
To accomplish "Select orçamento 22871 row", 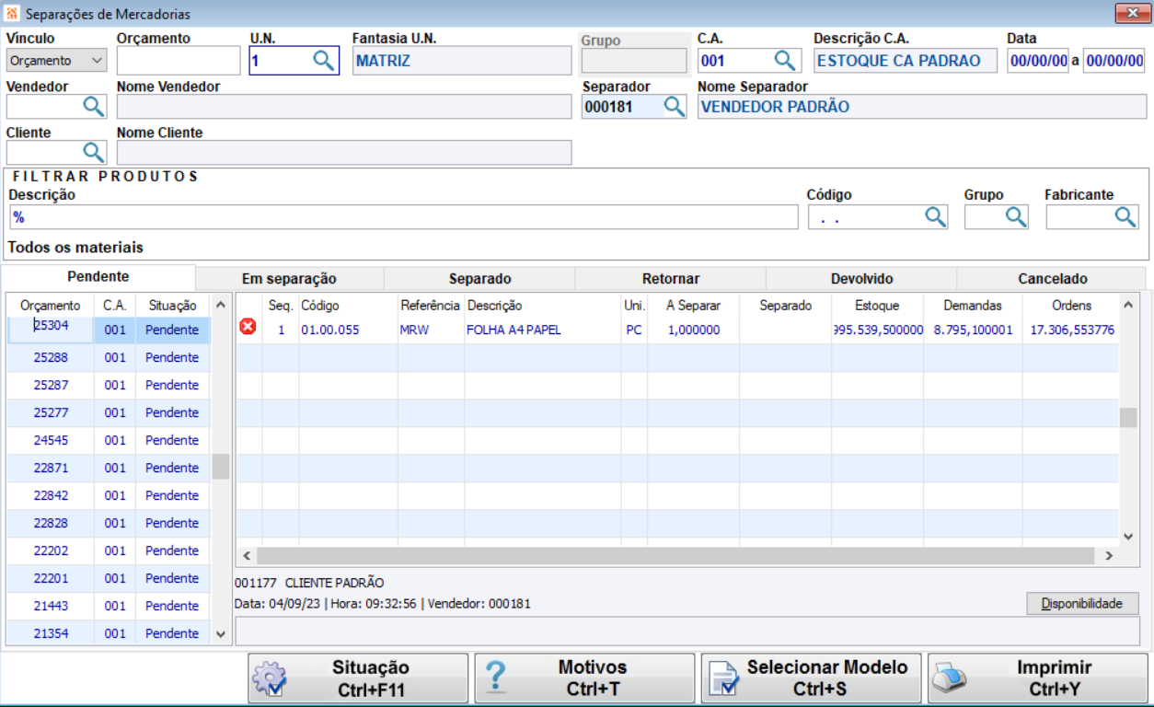I will [109, 468].
